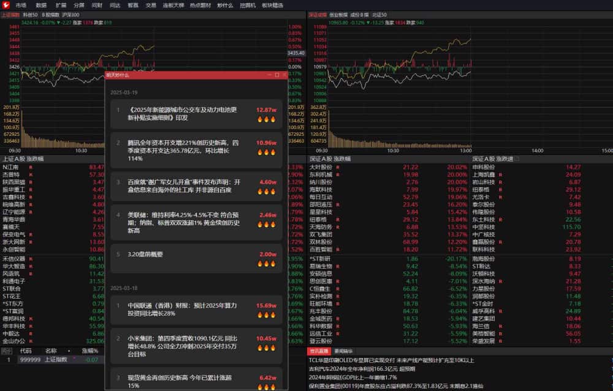Click the R marker beside 大叶股份
The height and width of the screenshot is (391, 613).
pyautogui.click(x=337, y=167)
